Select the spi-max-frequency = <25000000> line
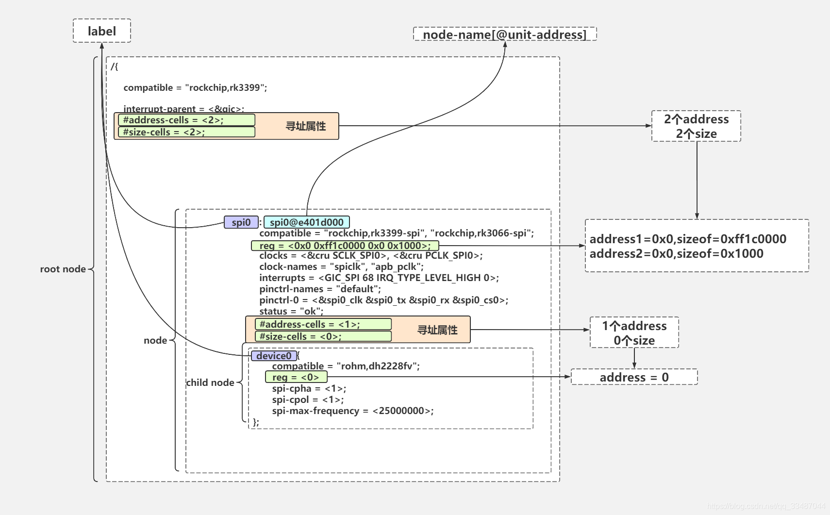The width and height of the screenshot is (830, 515). tap(353, 411)
